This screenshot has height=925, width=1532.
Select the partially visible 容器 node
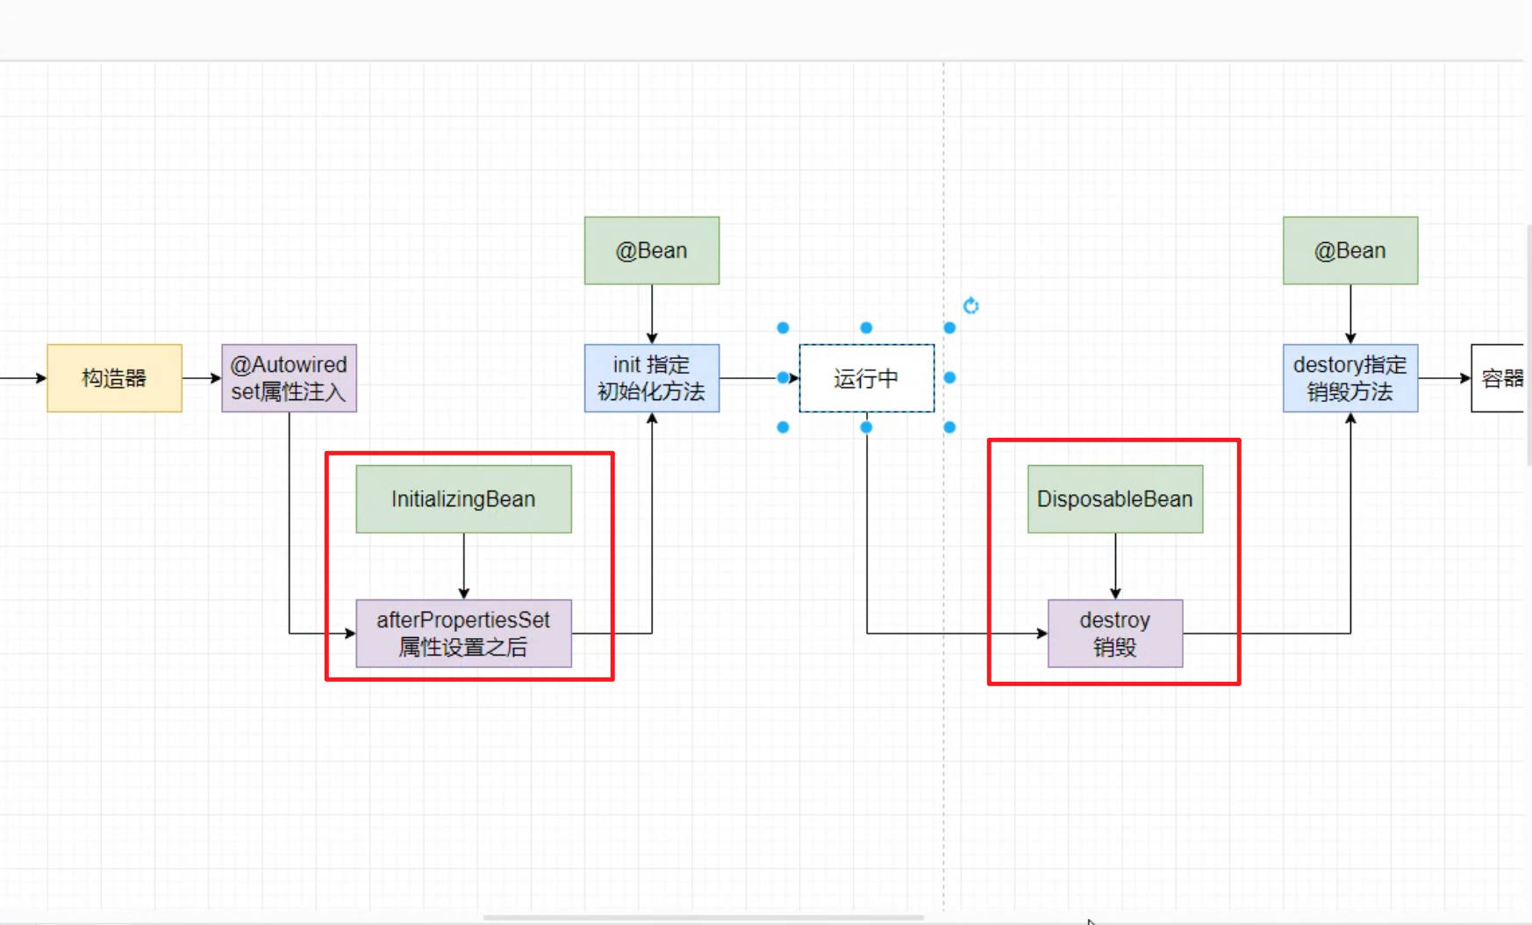click(x=1500, y=378)
